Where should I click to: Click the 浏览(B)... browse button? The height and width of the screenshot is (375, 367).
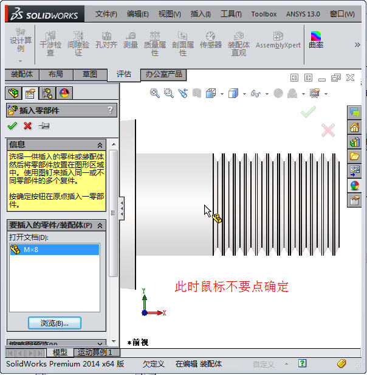tap(54, 323)
